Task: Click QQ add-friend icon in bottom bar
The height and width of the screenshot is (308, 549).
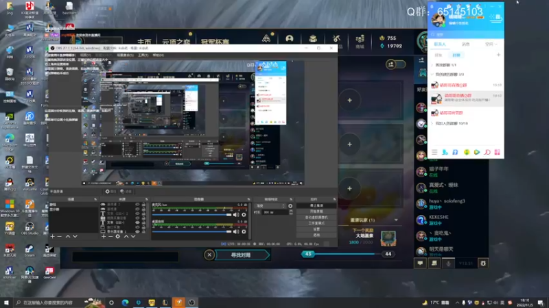Action: (445, 152)
